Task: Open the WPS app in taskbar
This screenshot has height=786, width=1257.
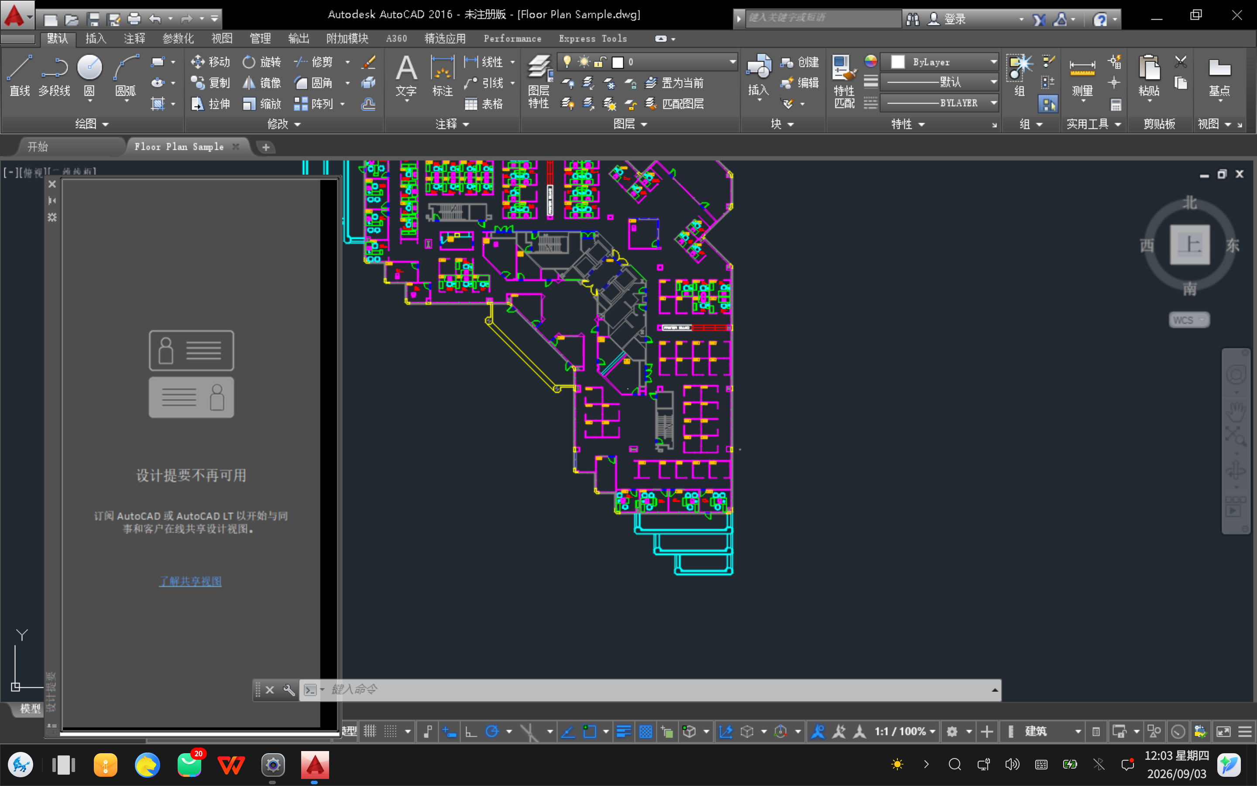Action: [232, 765]
